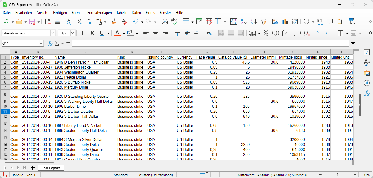The width and height of the screenshot is (373, 178).
Task: Open the Extras menu
Action: (x=150, y=13)
